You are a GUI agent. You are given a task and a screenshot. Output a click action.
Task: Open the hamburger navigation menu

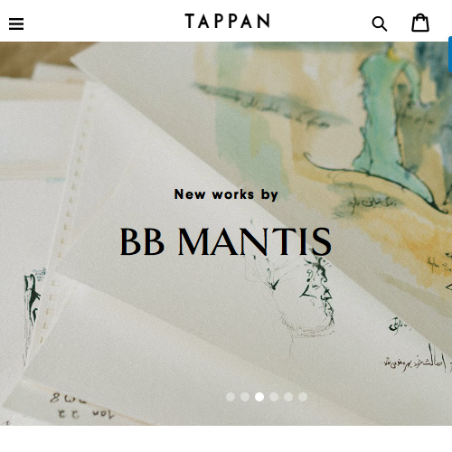coord(16,24)
